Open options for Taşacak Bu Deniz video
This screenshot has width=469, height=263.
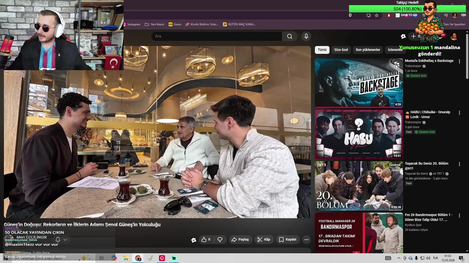[459, 164]
